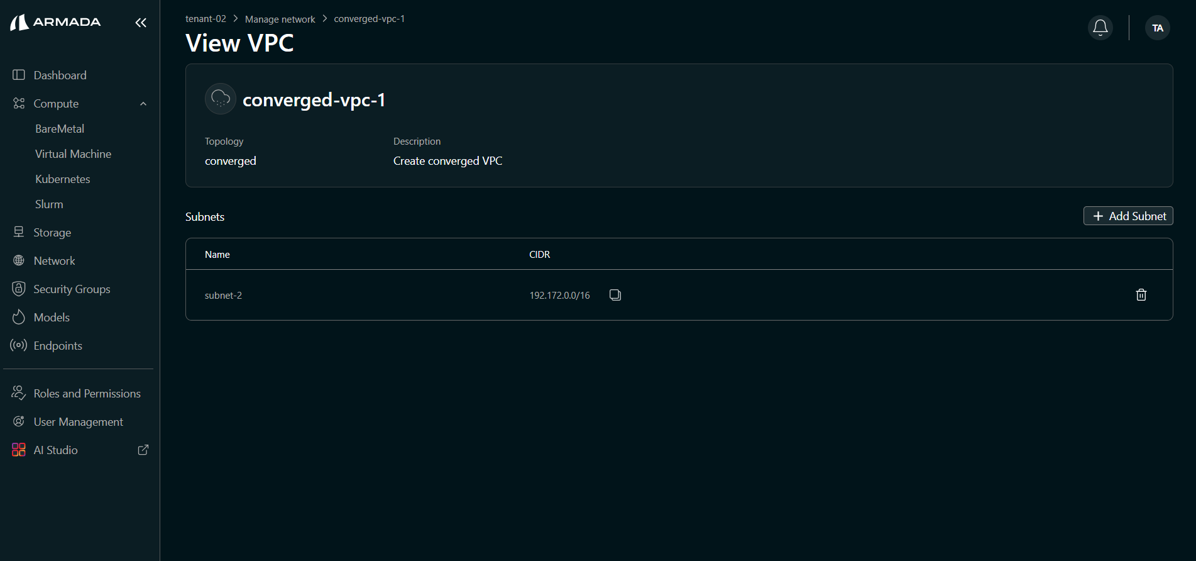Click the Network globe icon
The width and height of the screenshot is (1196, 561).
click(19, 260)
